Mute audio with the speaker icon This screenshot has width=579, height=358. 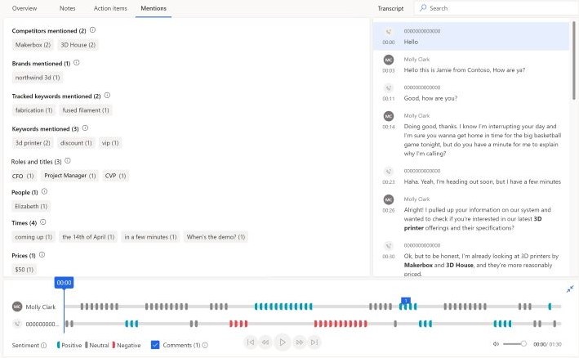click(496, 344)
